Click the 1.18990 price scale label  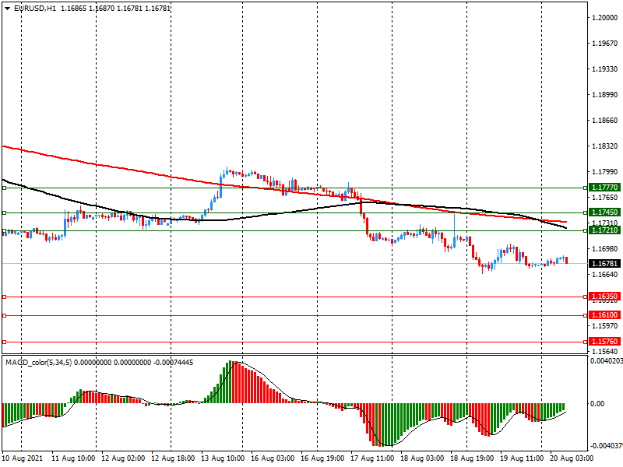tap(605, 95)
